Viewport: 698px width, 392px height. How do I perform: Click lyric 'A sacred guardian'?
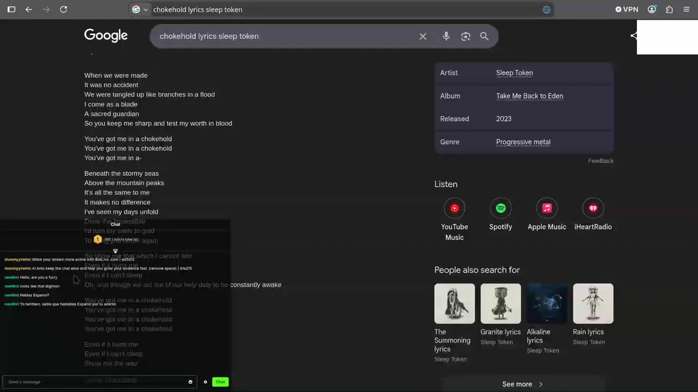(112, 114)
